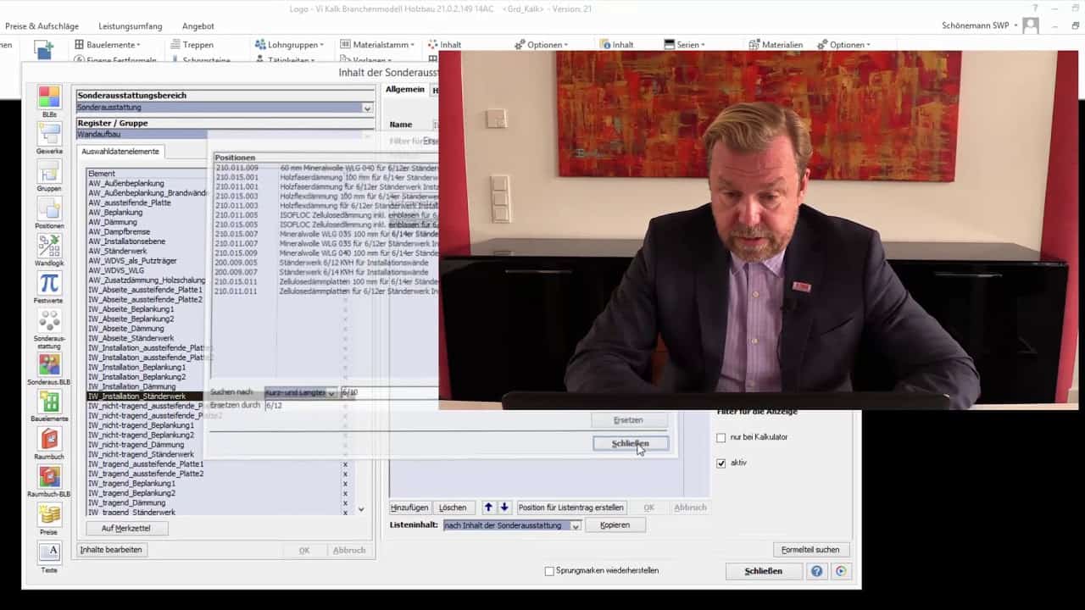Select the IW_Installation_Ständerwerk row

(x=147, y=396)
